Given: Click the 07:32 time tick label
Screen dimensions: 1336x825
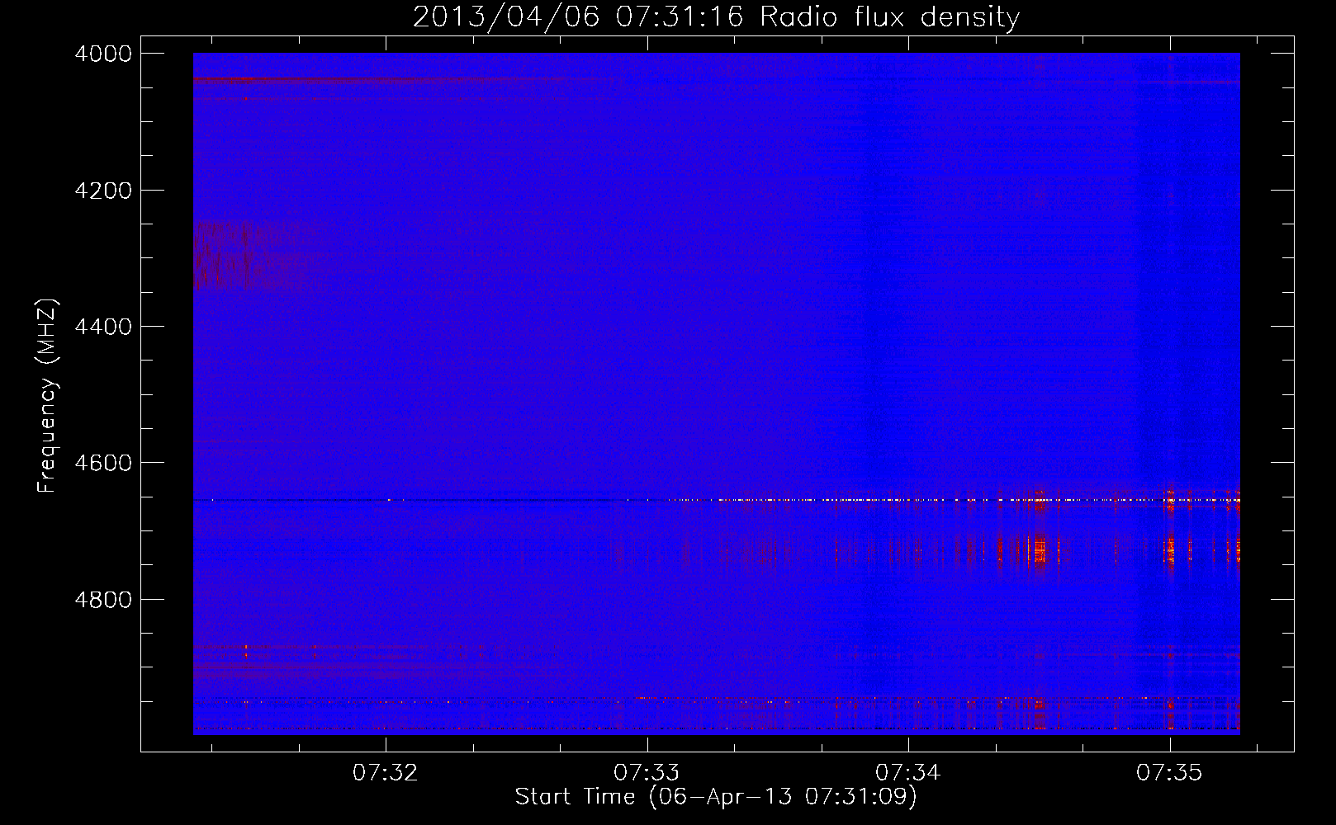Looking at the screenshot, I should click(386, 773).
